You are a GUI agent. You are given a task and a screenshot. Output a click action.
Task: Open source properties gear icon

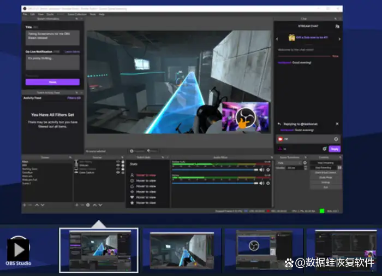tap(88, 205)
